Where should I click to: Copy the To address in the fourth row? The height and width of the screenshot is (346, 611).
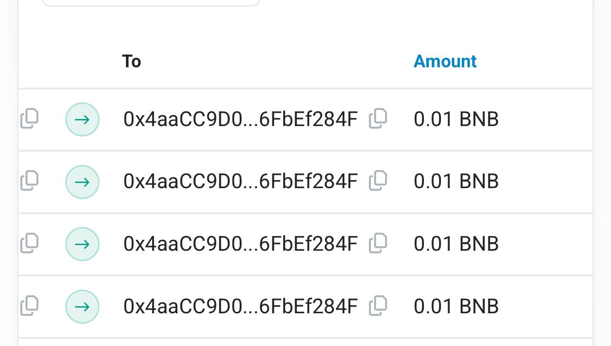pyautogui.click(x=378, y=306)
